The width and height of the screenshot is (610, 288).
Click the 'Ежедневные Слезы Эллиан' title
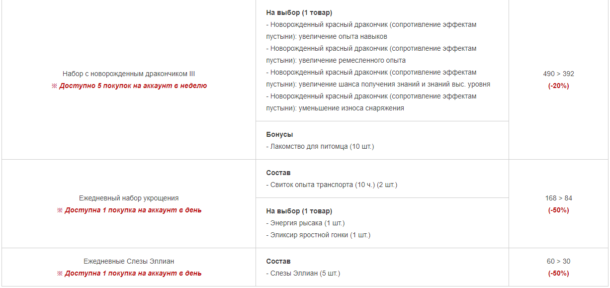point(129,261)
